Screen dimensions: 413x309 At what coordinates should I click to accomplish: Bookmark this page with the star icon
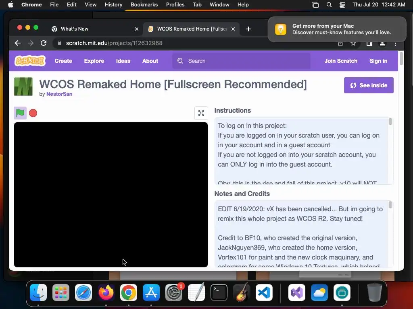353,43
